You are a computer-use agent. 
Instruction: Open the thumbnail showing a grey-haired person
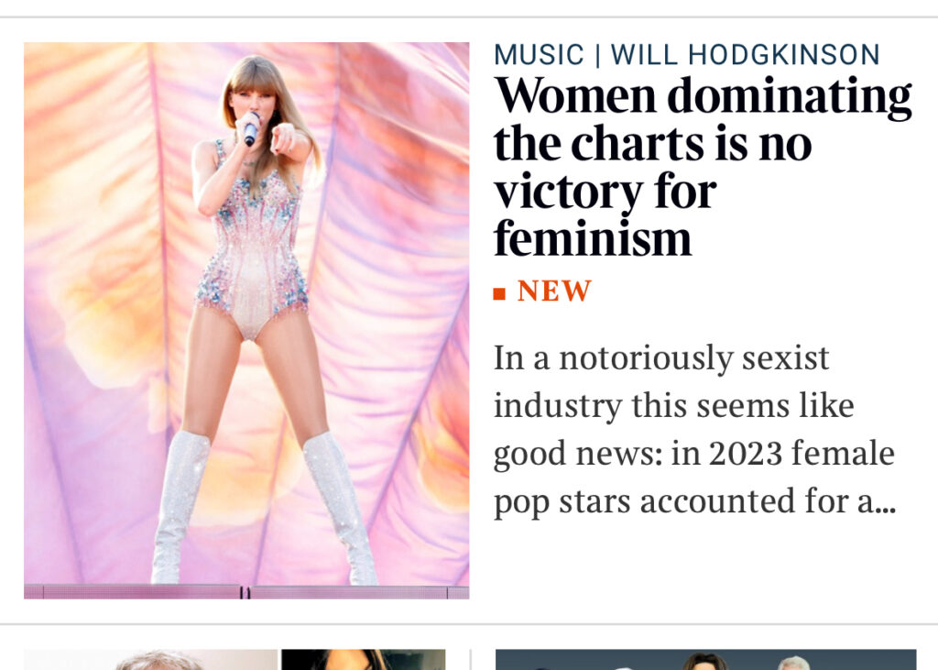point(151,659)
